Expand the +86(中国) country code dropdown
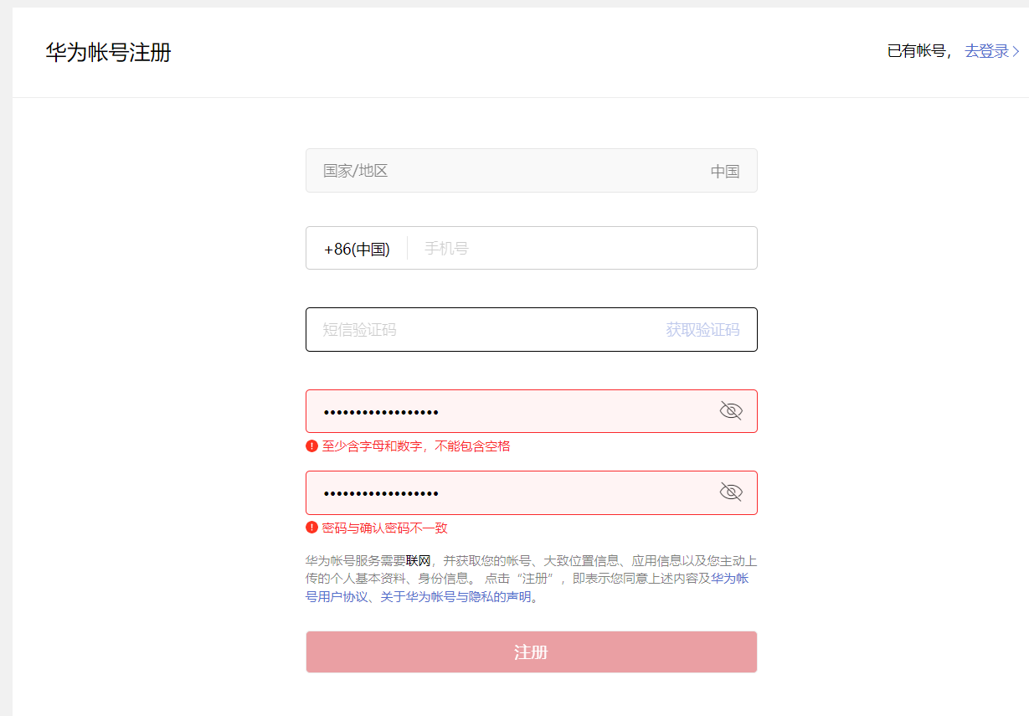The image size is (1029, 716). pos(357,249)
